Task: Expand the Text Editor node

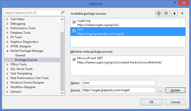Action: pyautogui.click(x=7, y=19)
